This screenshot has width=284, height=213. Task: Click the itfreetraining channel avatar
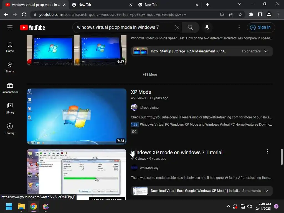[x=134, y=107]
